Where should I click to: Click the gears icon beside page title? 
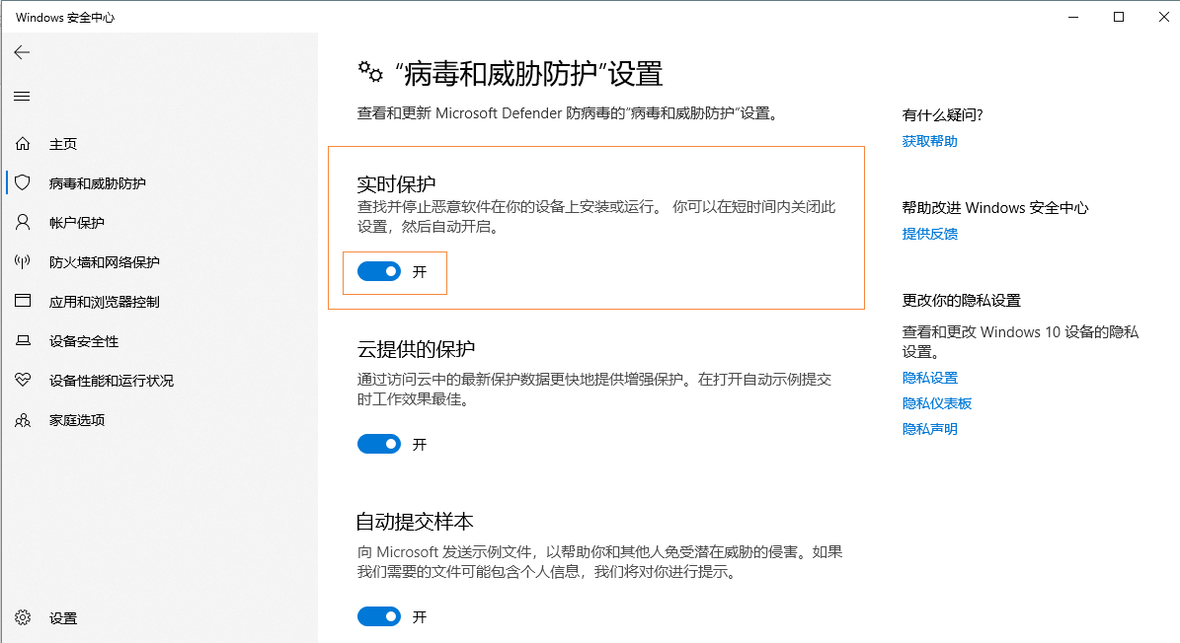[x=370, y=72]
